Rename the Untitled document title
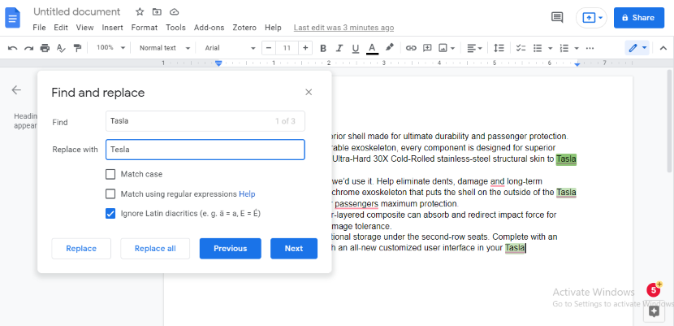This screenshot has width=674, height=326. click(x=77, y=11)
